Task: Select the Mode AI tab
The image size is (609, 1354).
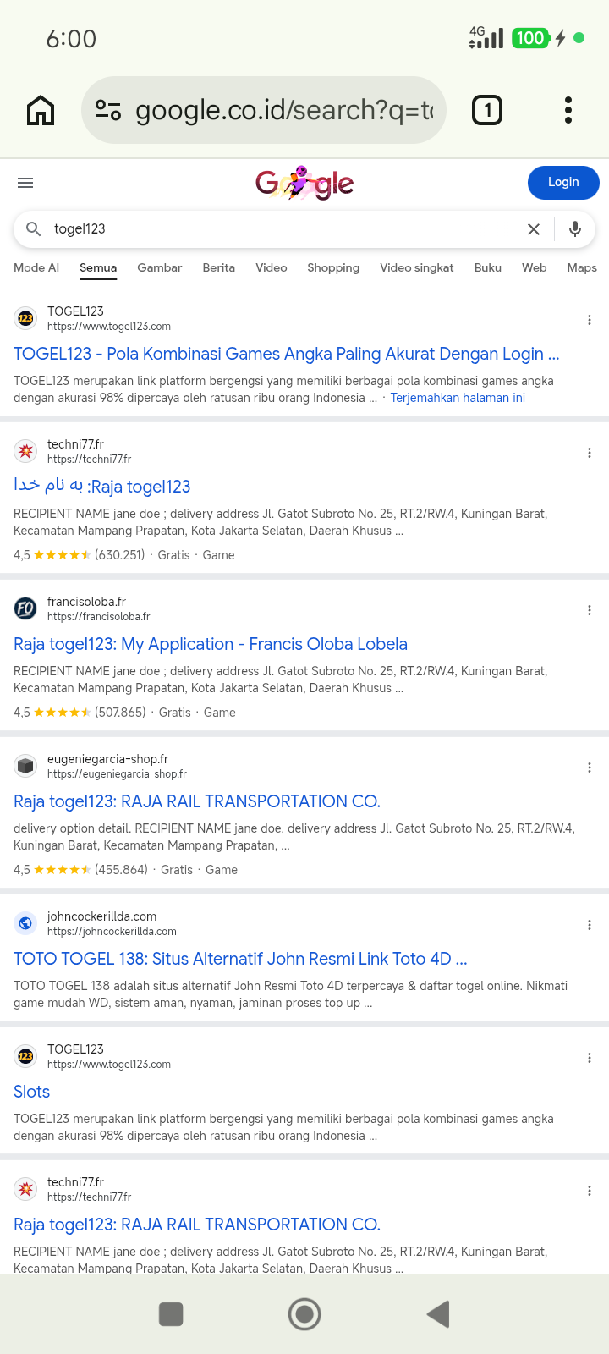Action: tap(36, 267)
